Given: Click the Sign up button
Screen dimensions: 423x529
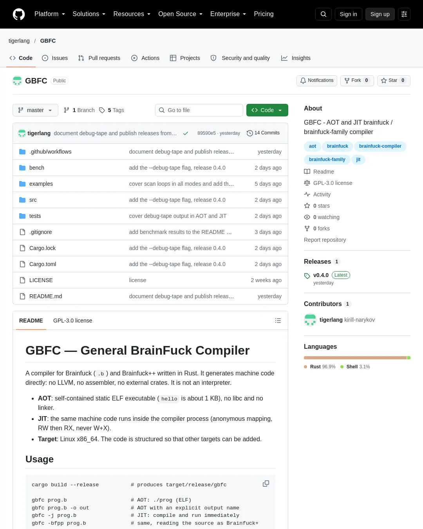Looking at the screenshot, I should click(x=380, y=14).
